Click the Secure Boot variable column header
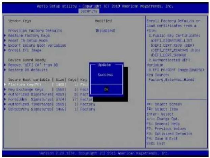 point(29,80)
